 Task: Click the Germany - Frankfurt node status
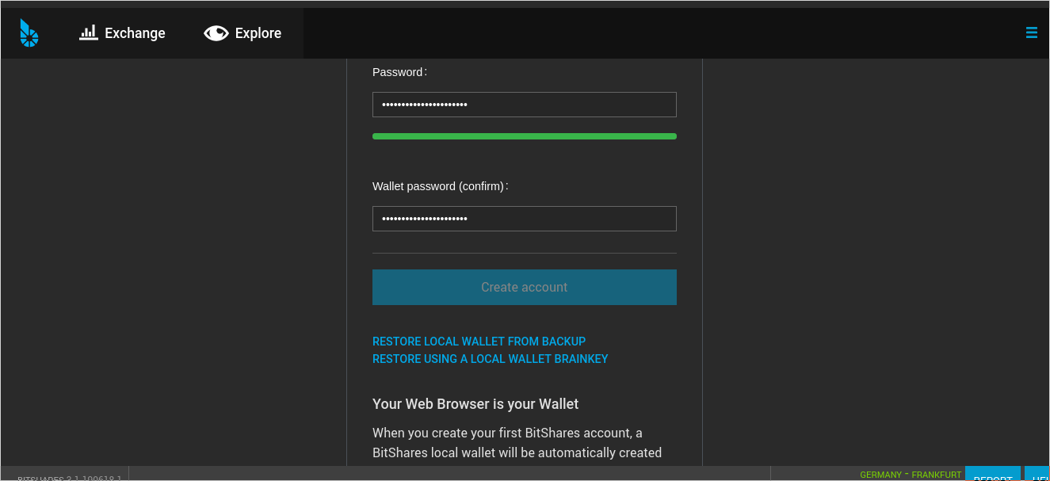911,475
